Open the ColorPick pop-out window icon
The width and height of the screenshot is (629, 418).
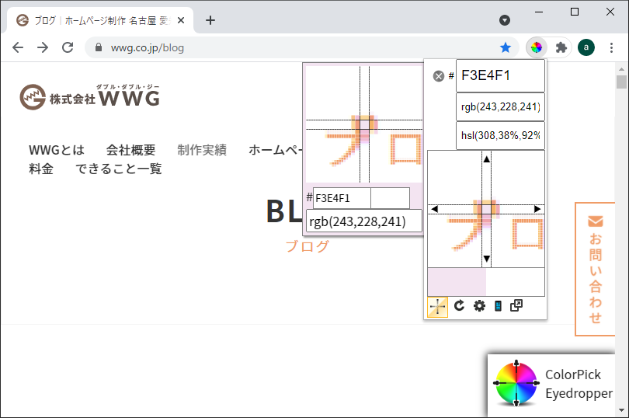516,306
